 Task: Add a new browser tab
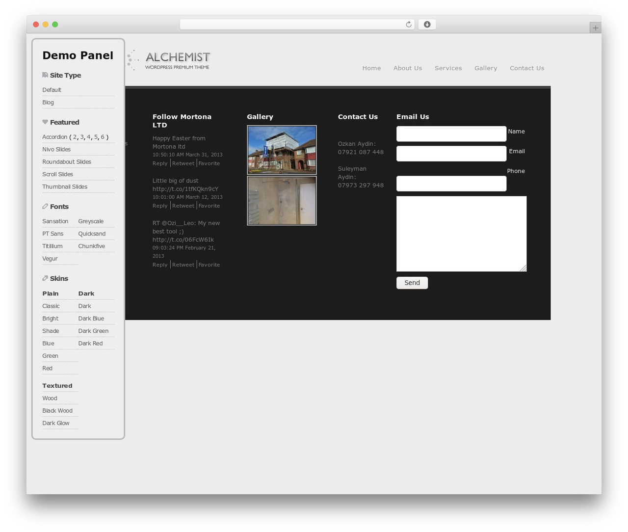595,28
